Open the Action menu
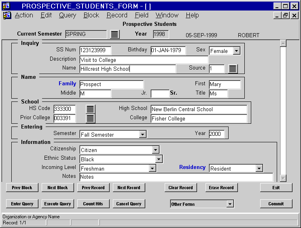Viewport: 301px width, 228px height. [x=24, y=15]
